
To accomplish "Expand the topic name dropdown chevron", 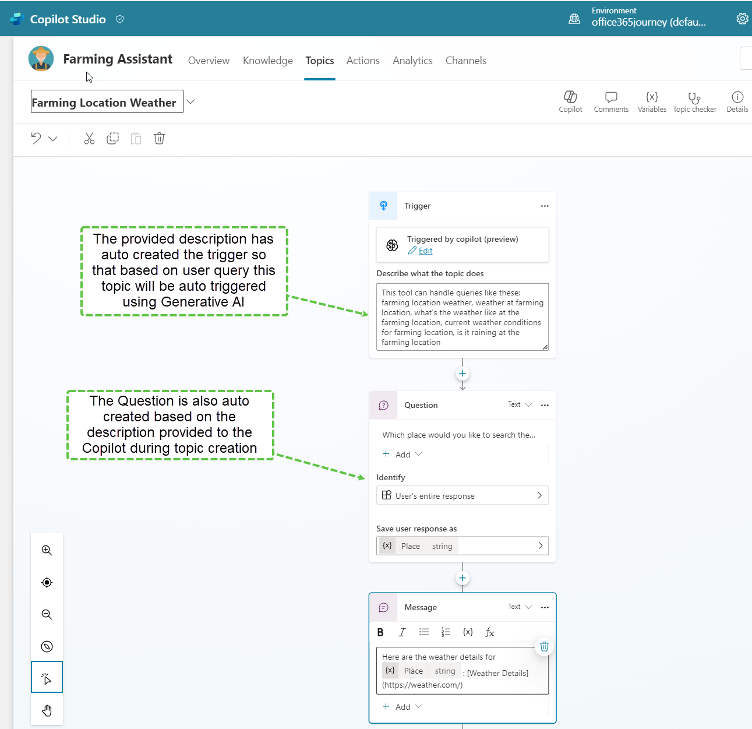I will (190, 102).
